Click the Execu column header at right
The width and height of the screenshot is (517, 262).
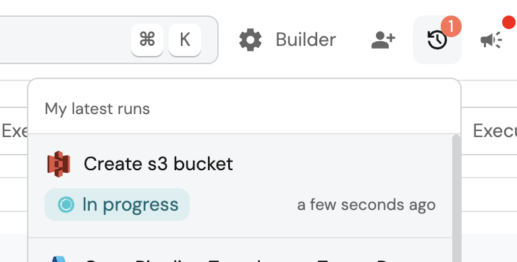(x=495, y=131)
